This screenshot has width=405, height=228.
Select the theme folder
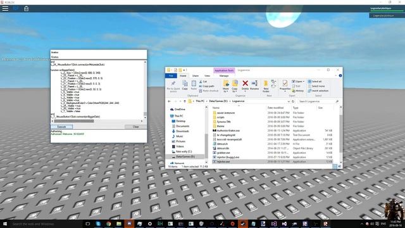pos(221,126)
